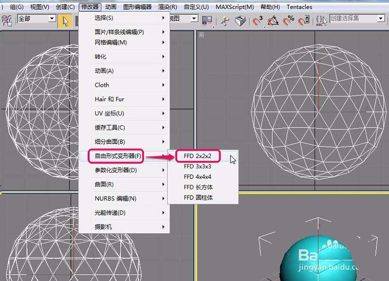Select 自由形式变形器(F) menu entry
This screenshot has width=389, height=281.
124,156
